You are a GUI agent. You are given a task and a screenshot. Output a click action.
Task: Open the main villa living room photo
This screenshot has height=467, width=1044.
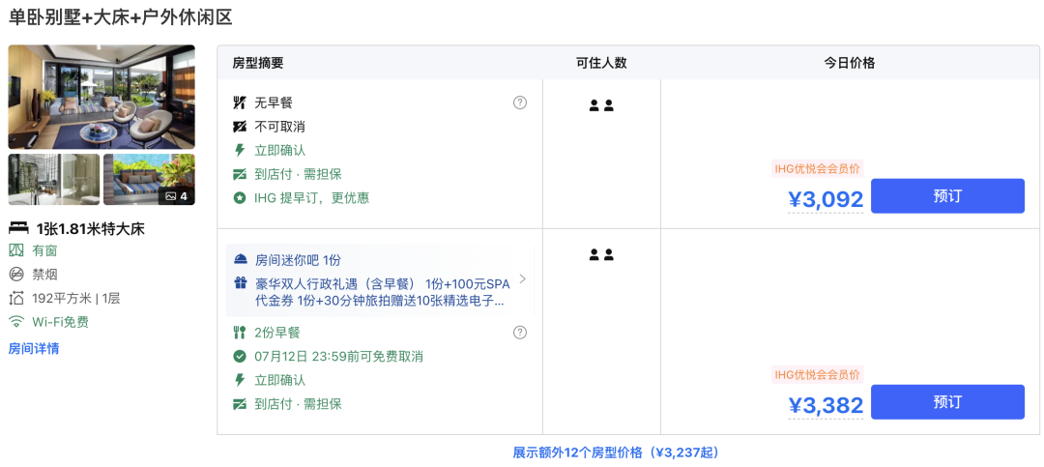click(x=101, y=97)
